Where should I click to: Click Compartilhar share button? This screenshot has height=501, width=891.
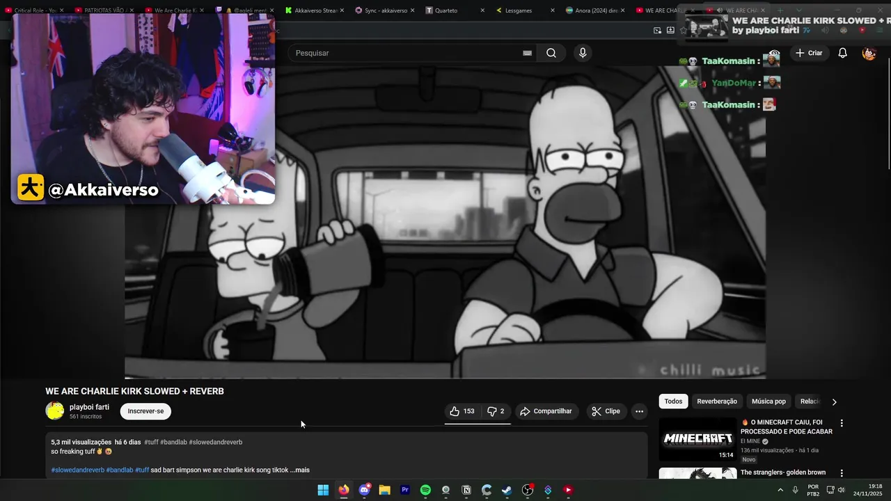pos(546,411)
